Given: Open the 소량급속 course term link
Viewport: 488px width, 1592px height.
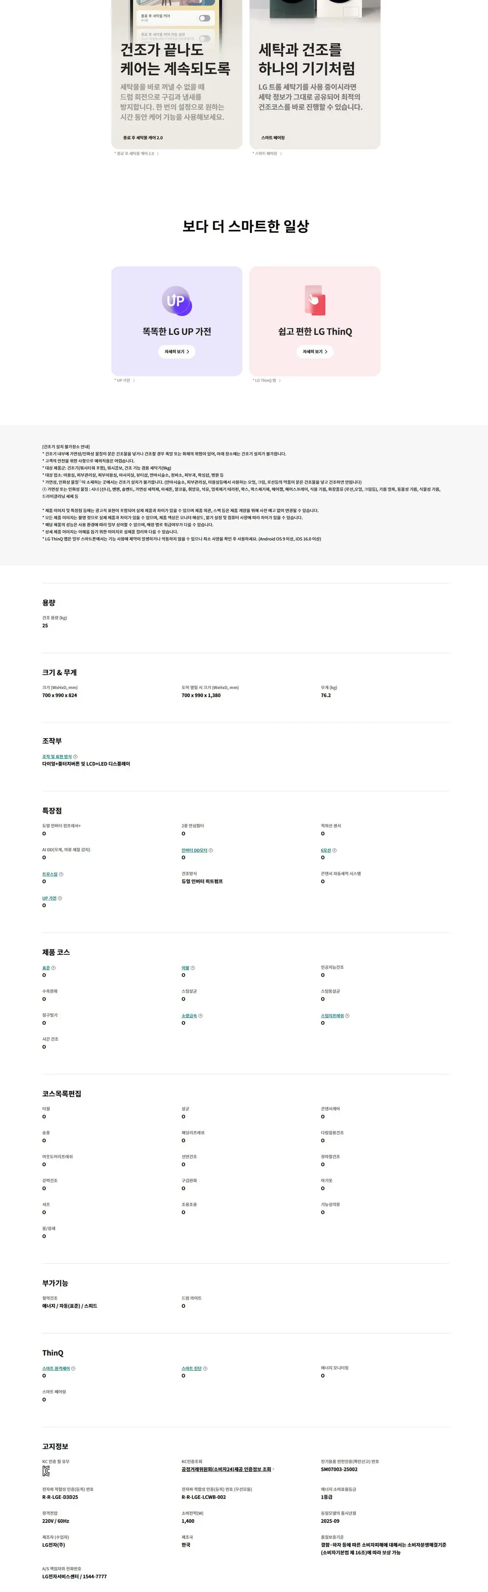Looking at the screenshot, I should [189, 1016].
